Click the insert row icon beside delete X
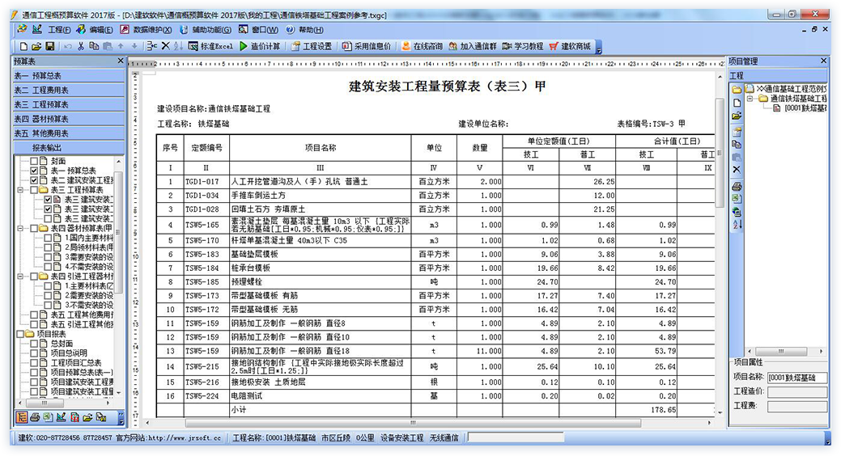Screen dimensions: 841x456 coord(152,47)
